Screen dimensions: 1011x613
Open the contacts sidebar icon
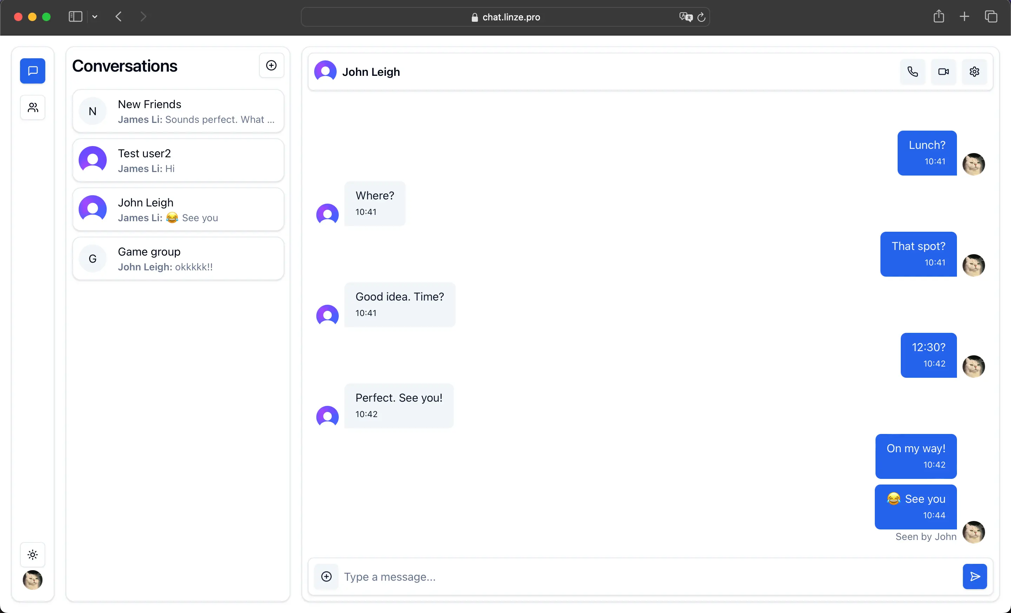tap(33, 107)
